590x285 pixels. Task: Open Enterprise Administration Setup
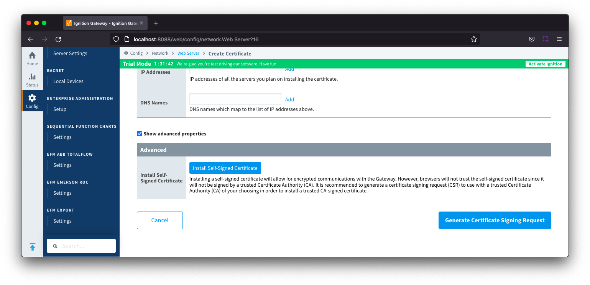60,109
